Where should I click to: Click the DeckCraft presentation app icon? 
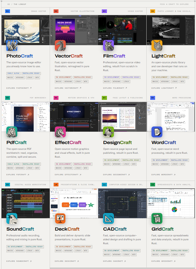point(60,218)
